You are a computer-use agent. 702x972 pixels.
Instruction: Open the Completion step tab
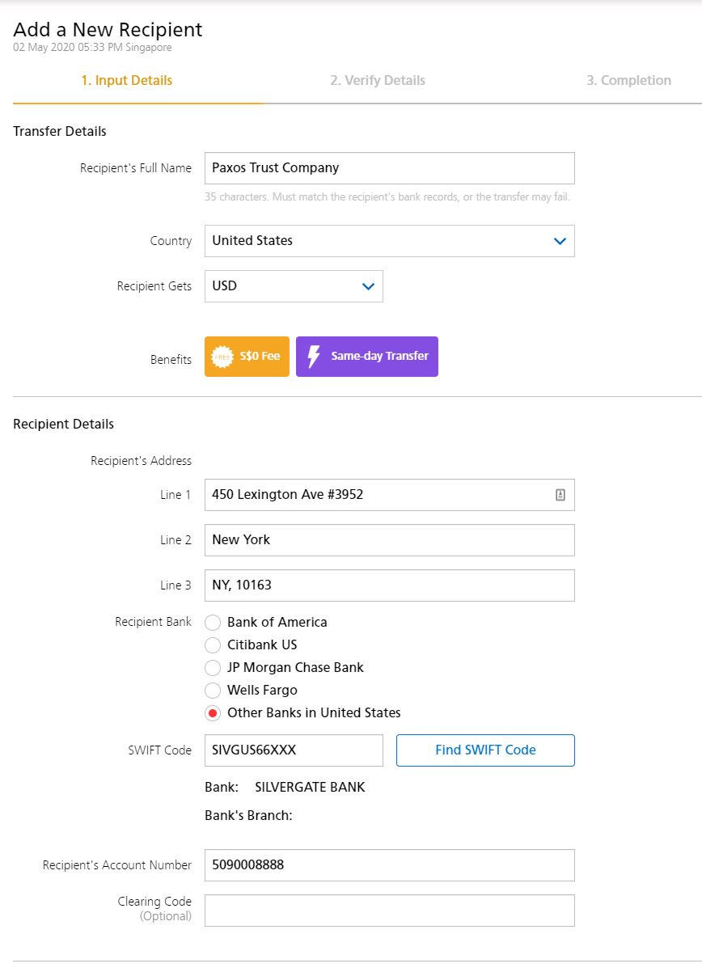point(628,81)
